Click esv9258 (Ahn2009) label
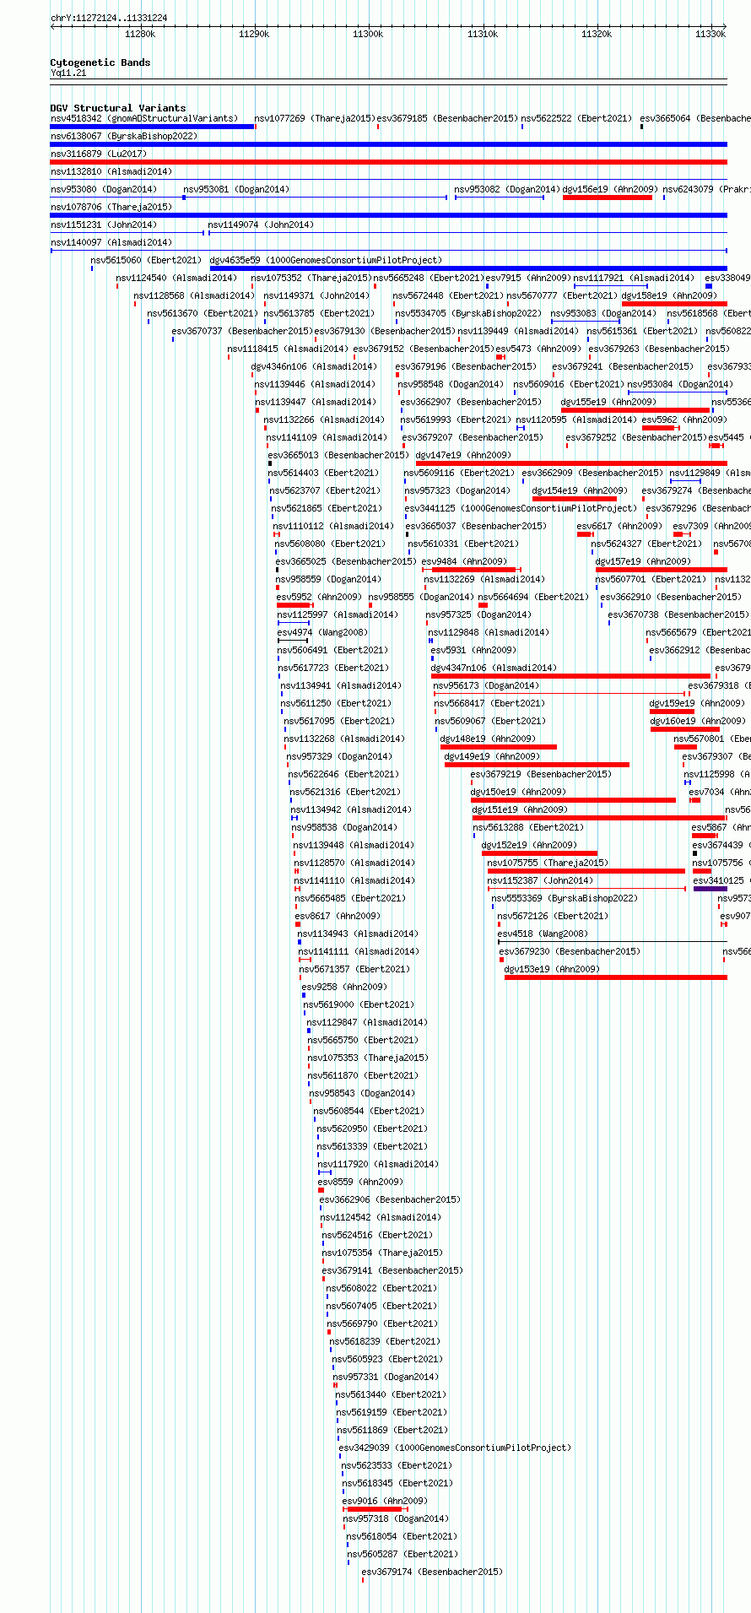The width and height of the screenshot is (751, 1613). (344, 987)
